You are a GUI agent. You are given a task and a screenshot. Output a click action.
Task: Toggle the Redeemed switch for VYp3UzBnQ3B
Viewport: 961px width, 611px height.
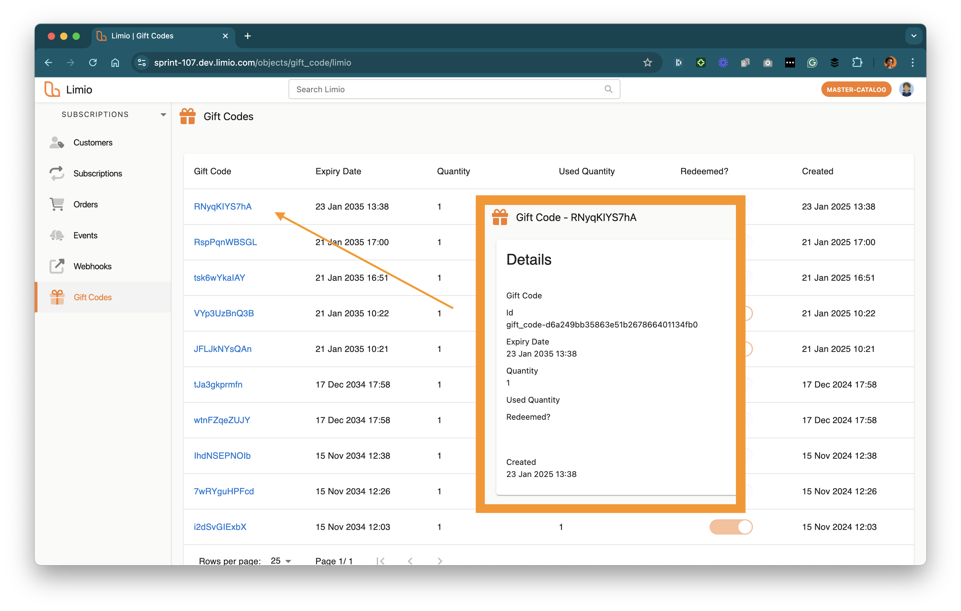[749, 313]
